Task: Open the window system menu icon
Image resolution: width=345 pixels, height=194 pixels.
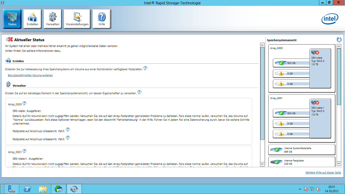Action: point(3,3)
